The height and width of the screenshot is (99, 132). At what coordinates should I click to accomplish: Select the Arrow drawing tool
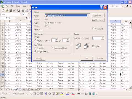[31, 94]
